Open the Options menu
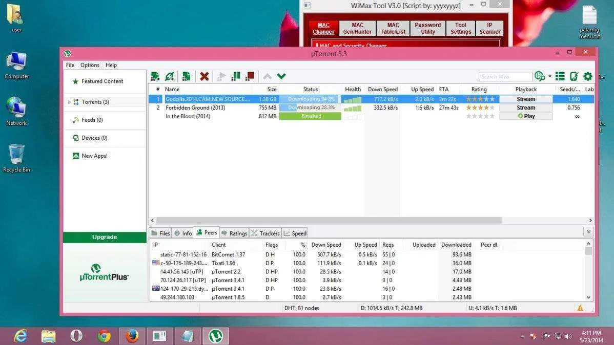614x345 pixels. [x=90, y=65]
